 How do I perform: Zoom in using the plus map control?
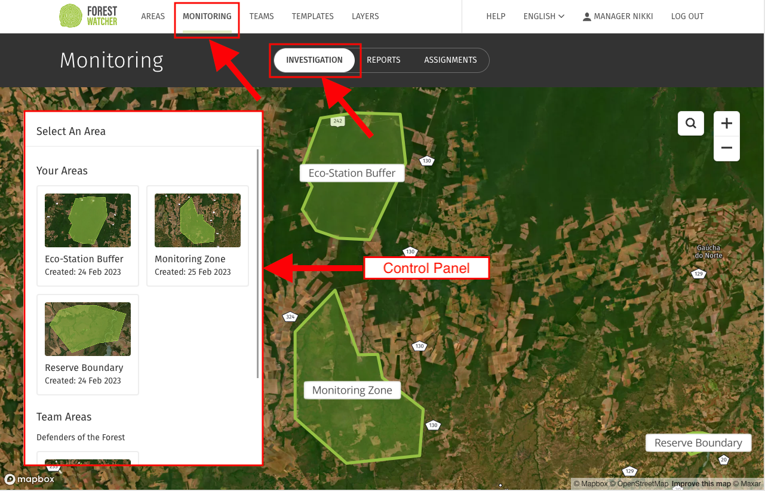click(x=726, y=123)
